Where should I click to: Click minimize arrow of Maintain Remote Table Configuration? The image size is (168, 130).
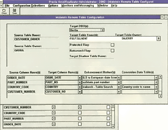point(162,17)
